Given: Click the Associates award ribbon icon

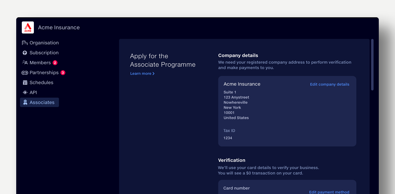Looking at the screenshot, I should (25, 102).
